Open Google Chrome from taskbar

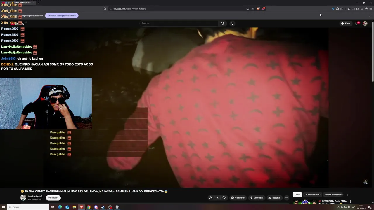tap(89, 207)
